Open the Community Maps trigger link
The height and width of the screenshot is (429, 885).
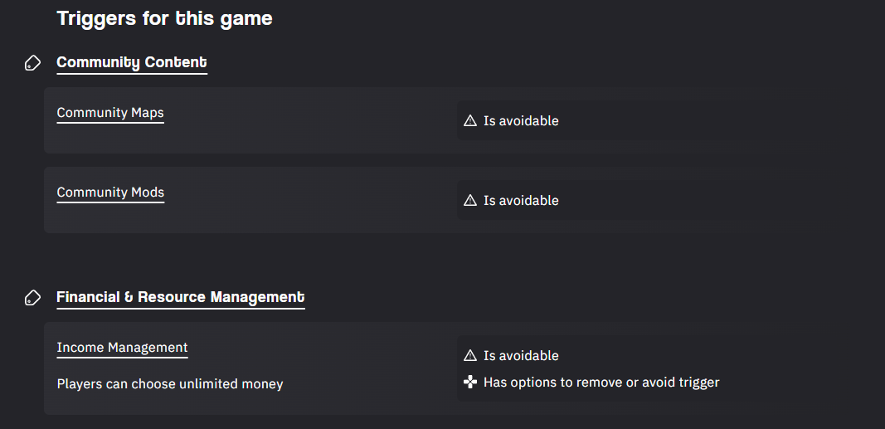click(110, 113)
